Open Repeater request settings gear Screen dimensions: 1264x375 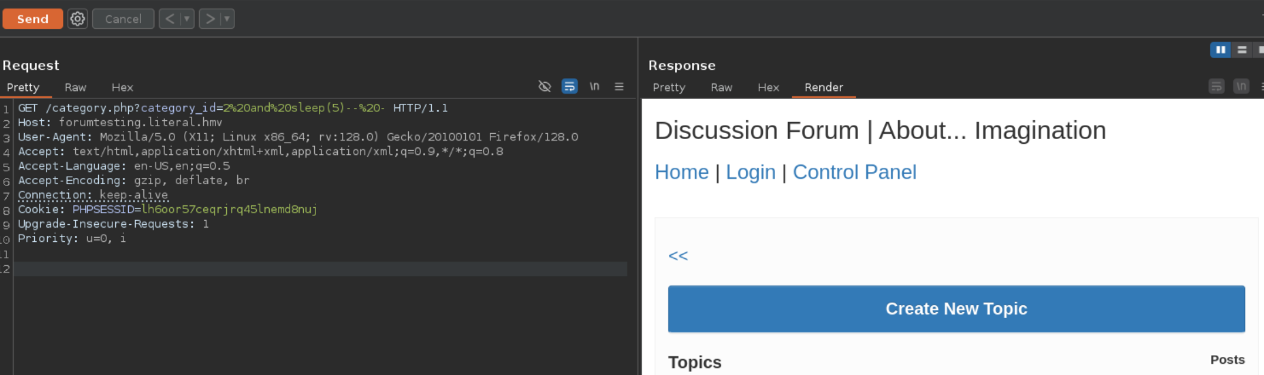tap(78, 19)
